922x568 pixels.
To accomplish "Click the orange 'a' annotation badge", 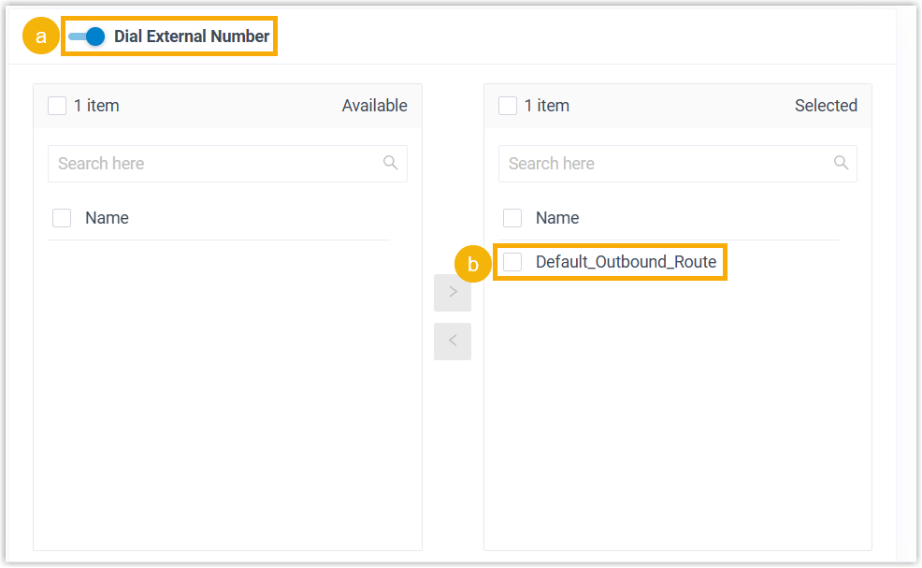I will click(x=40, y=36).
